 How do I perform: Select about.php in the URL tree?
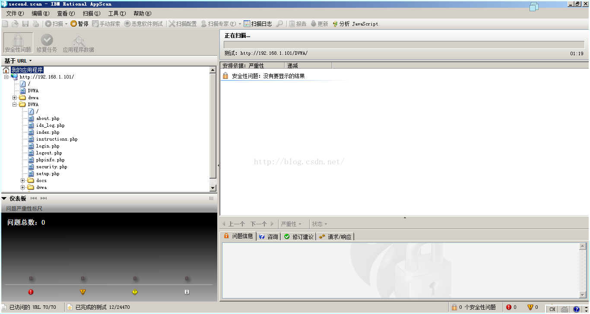tap(48, 118)
